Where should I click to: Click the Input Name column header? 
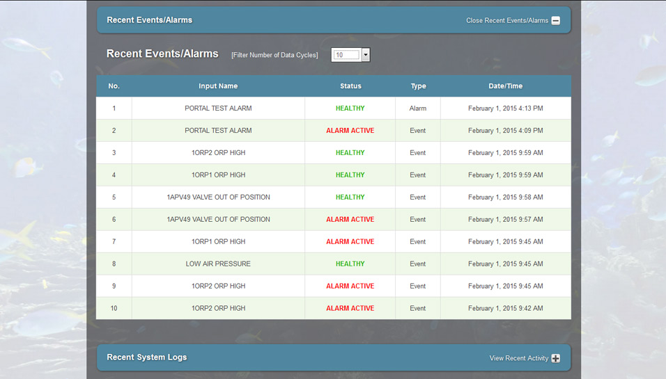(x=218, y=86)
